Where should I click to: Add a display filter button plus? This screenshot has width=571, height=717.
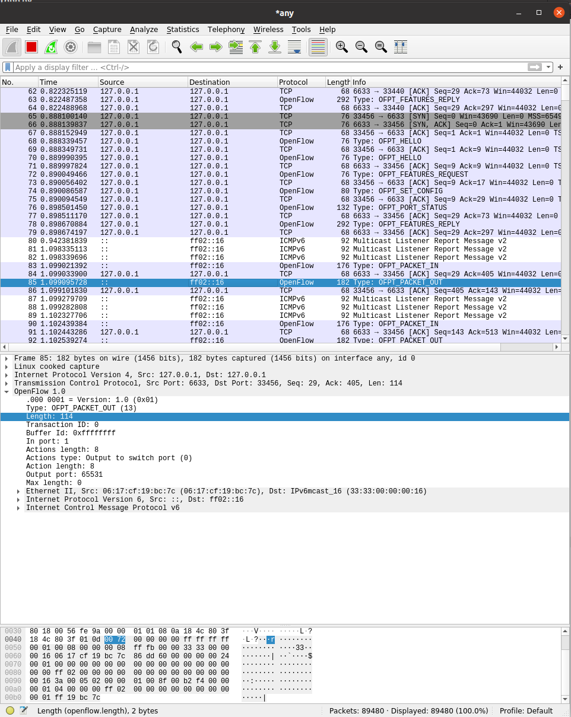coord(560,67)
